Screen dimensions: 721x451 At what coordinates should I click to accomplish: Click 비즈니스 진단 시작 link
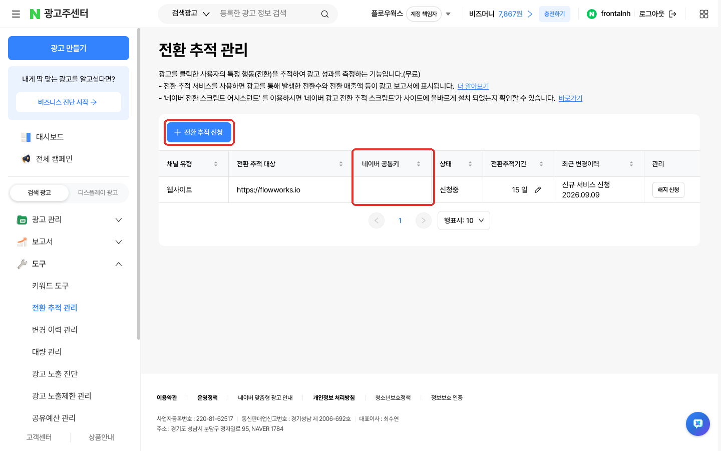69,102
